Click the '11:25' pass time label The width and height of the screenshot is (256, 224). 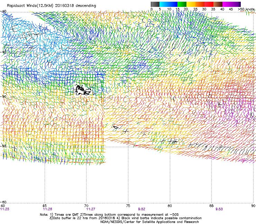pos(5,209)
